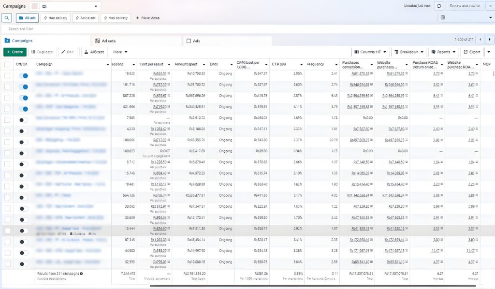The width and height of the screenshot is (495, 289).
Task: Click the horizontal scrollbar at table bottom
Action: [x=313, y=286]
